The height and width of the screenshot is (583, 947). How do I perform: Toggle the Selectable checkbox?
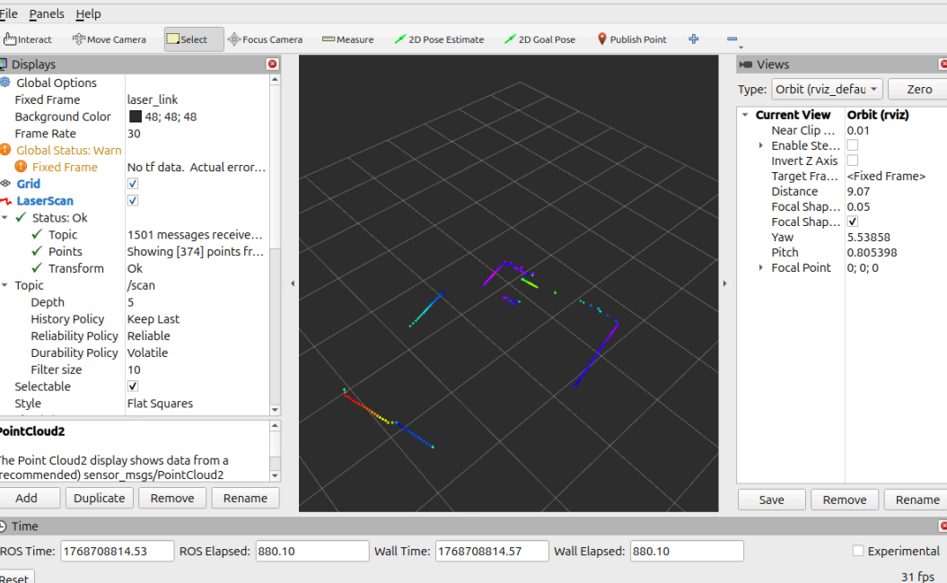click(x=133, y=387)
